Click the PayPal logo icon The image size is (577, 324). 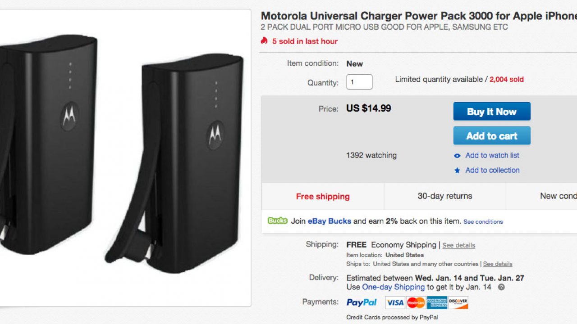pos(362,302)
